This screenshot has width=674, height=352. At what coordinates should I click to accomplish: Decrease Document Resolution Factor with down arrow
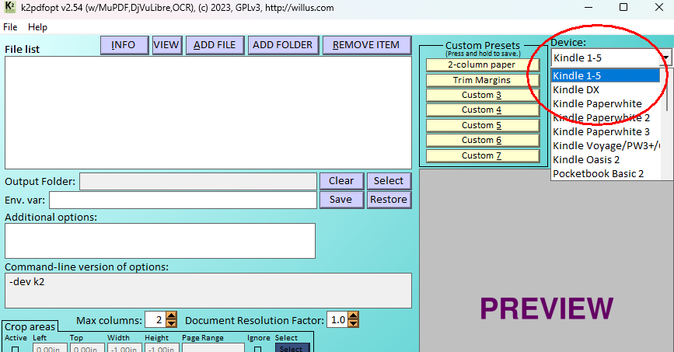click(353, 323)
